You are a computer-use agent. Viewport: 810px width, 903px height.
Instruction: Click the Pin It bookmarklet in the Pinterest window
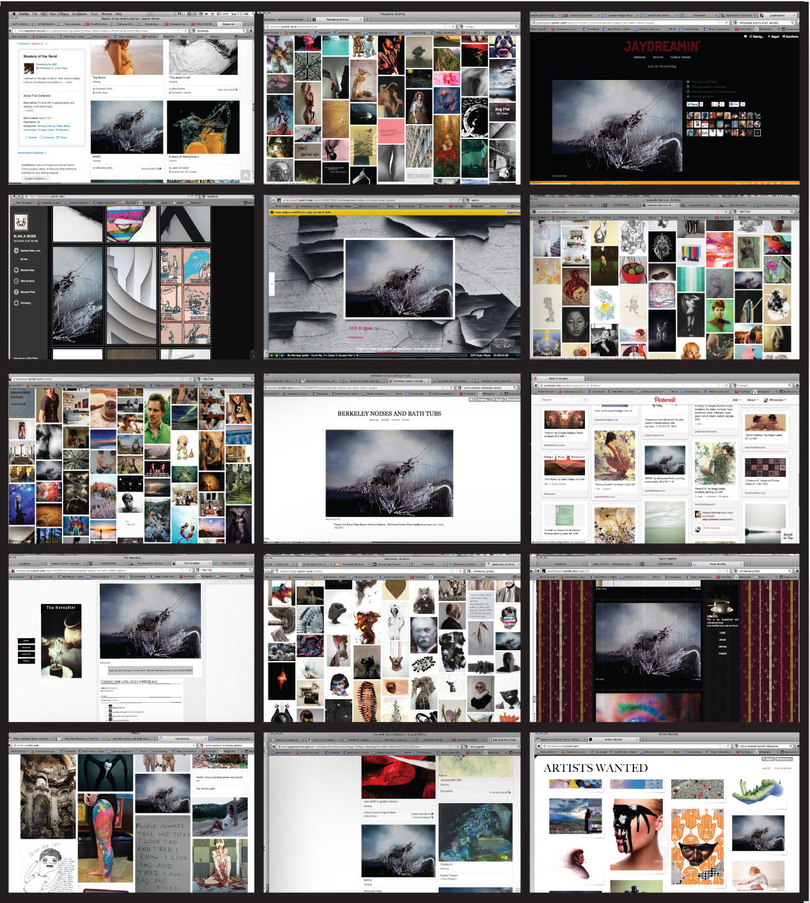[674, 392]
